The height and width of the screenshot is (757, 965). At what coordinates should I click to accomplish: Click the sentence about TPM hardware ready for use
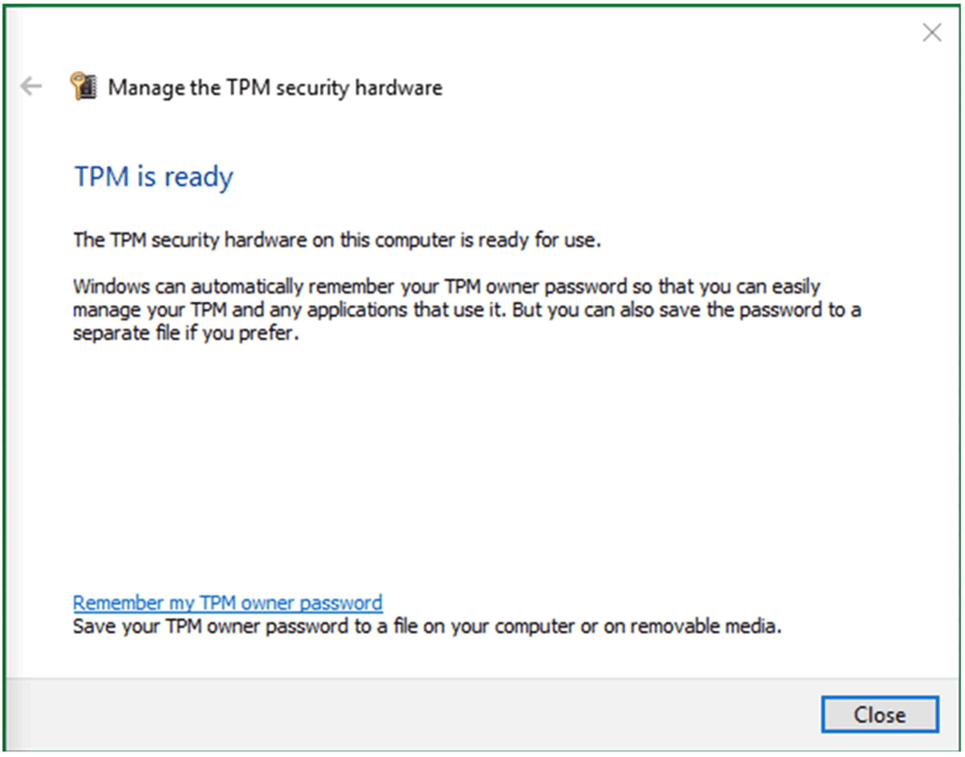337,240
